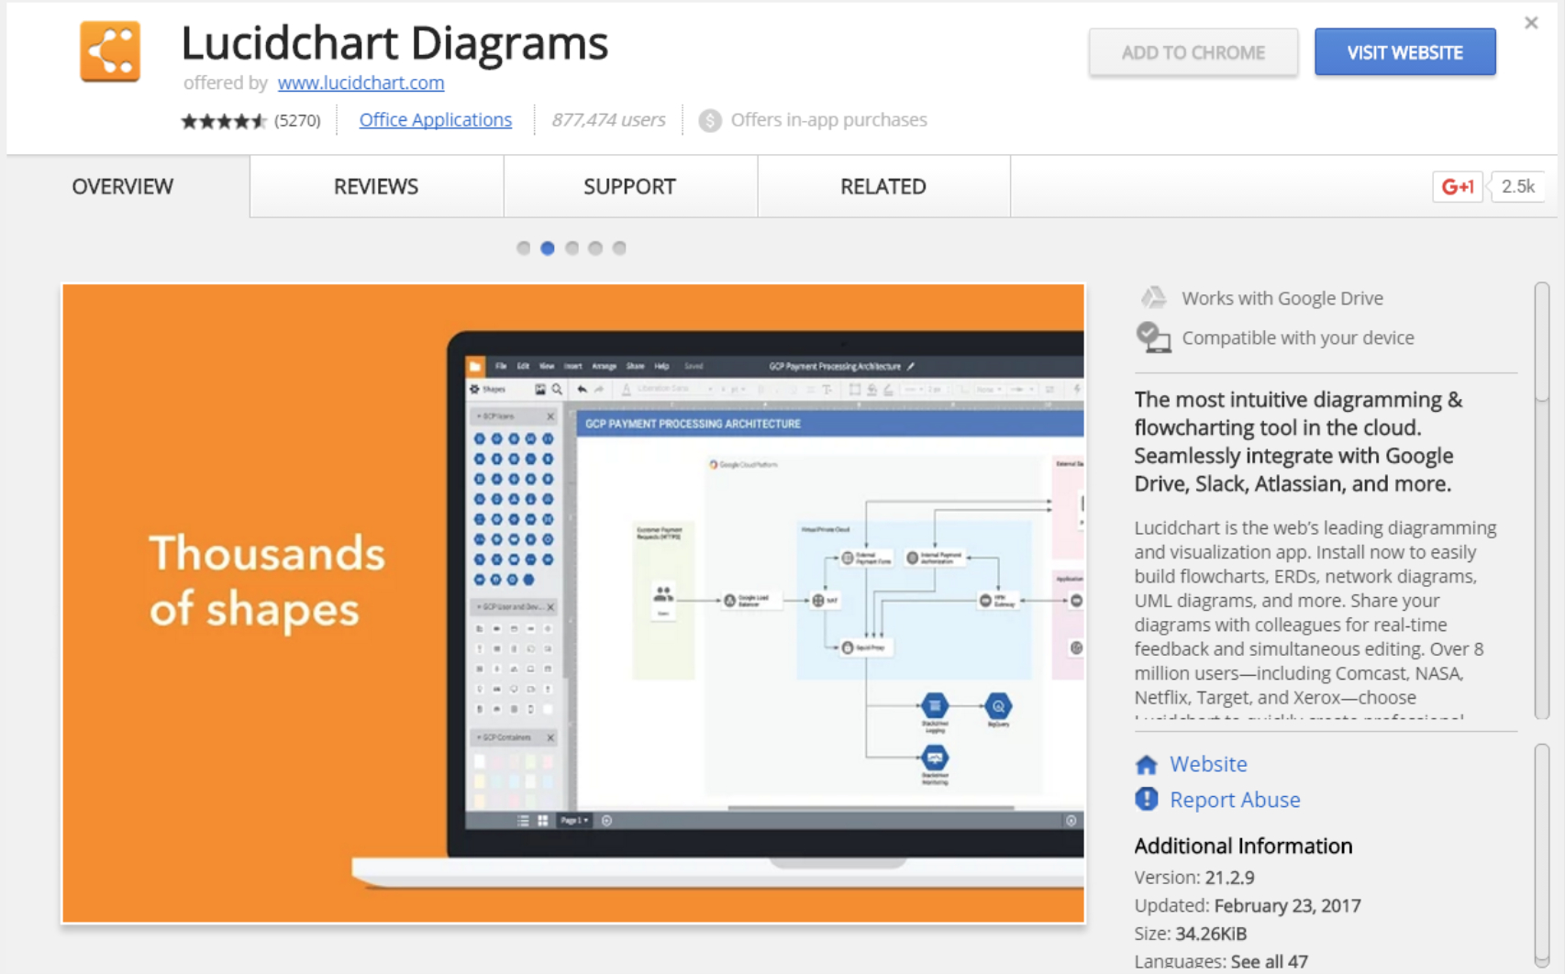Close the extension details dialog
Viewport: 1565px width, 974px height.
1531,23
